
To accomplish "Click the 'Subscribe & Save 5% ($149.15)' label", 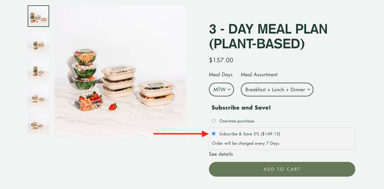I will click(250, 134).
